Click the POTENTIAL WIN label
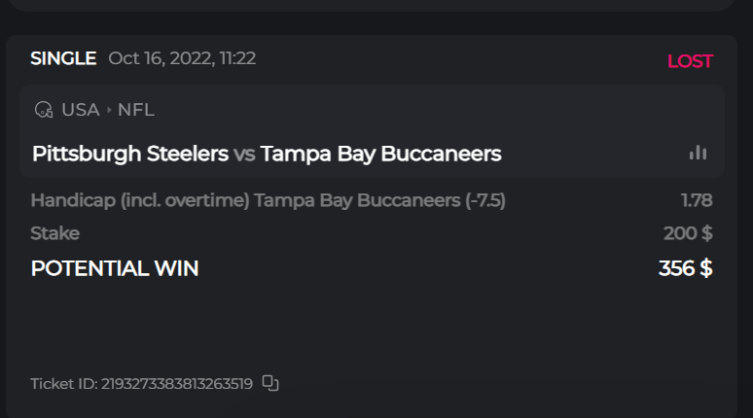This screenshot has width=753, height=418. (x=115, y=268)
